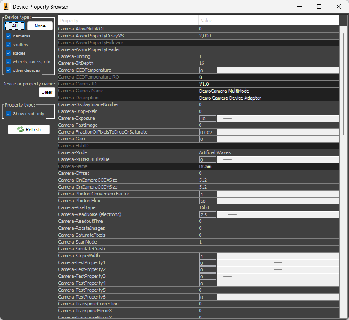Clear the device name filter
Screen dimensions: 349x320
47,92
